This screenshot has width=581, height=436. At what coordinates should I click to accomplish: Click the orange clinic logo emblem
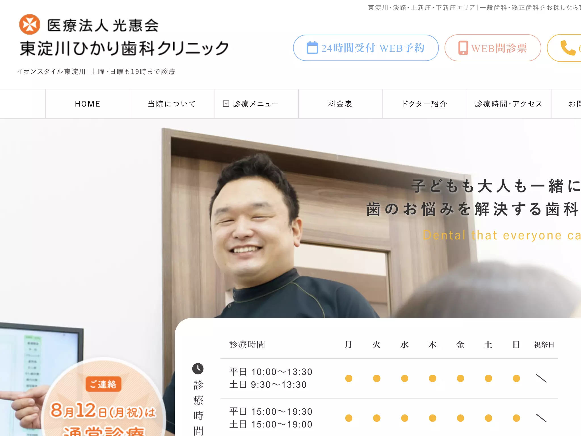coord(30,24)
